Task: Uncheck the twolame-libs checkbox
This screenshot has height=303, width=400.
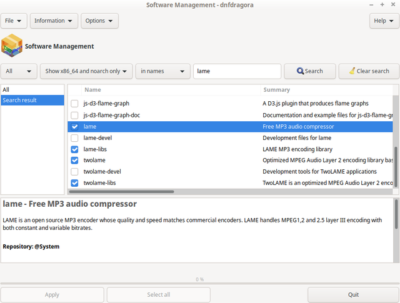Action: click(74, 183)
